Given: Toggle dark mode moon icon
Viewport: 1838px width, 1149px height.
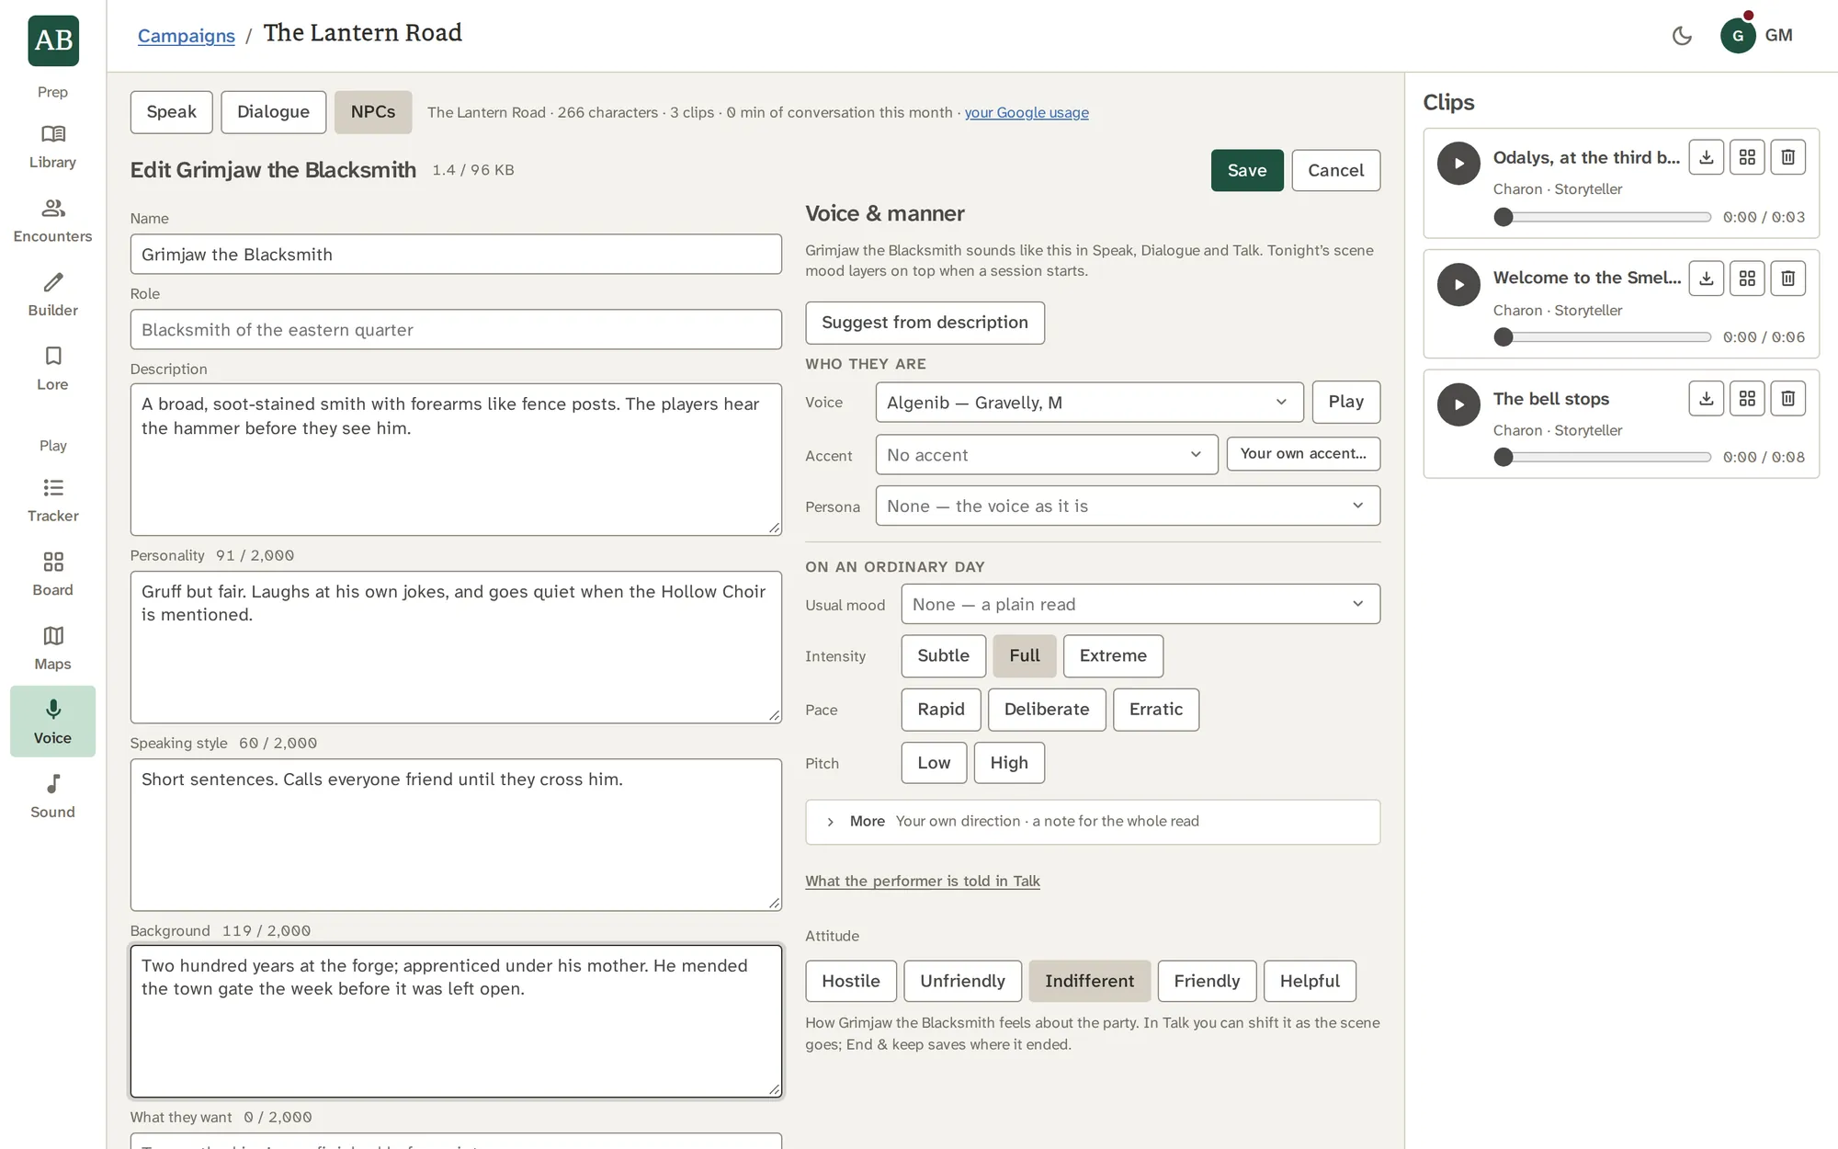Looking at the screenshot, I should pos(1682,36).
